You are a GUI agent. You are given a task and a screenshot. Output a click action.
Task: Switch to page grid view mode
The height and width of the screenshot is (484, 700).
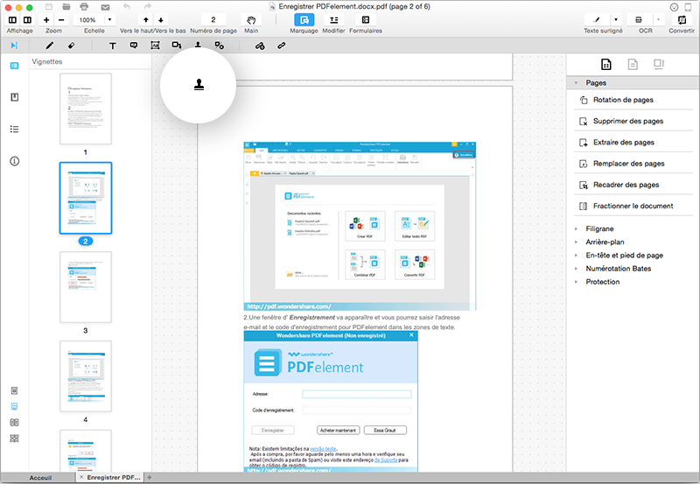point(14,438)
